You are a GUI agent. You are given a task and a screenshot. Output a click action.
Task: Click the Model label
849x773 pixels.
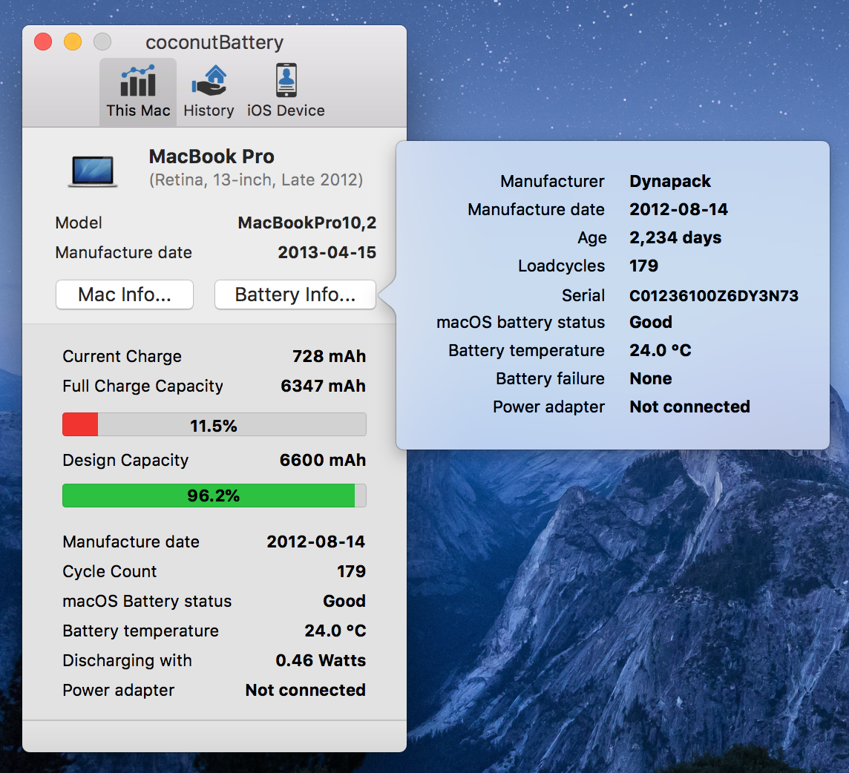[79, 223]
